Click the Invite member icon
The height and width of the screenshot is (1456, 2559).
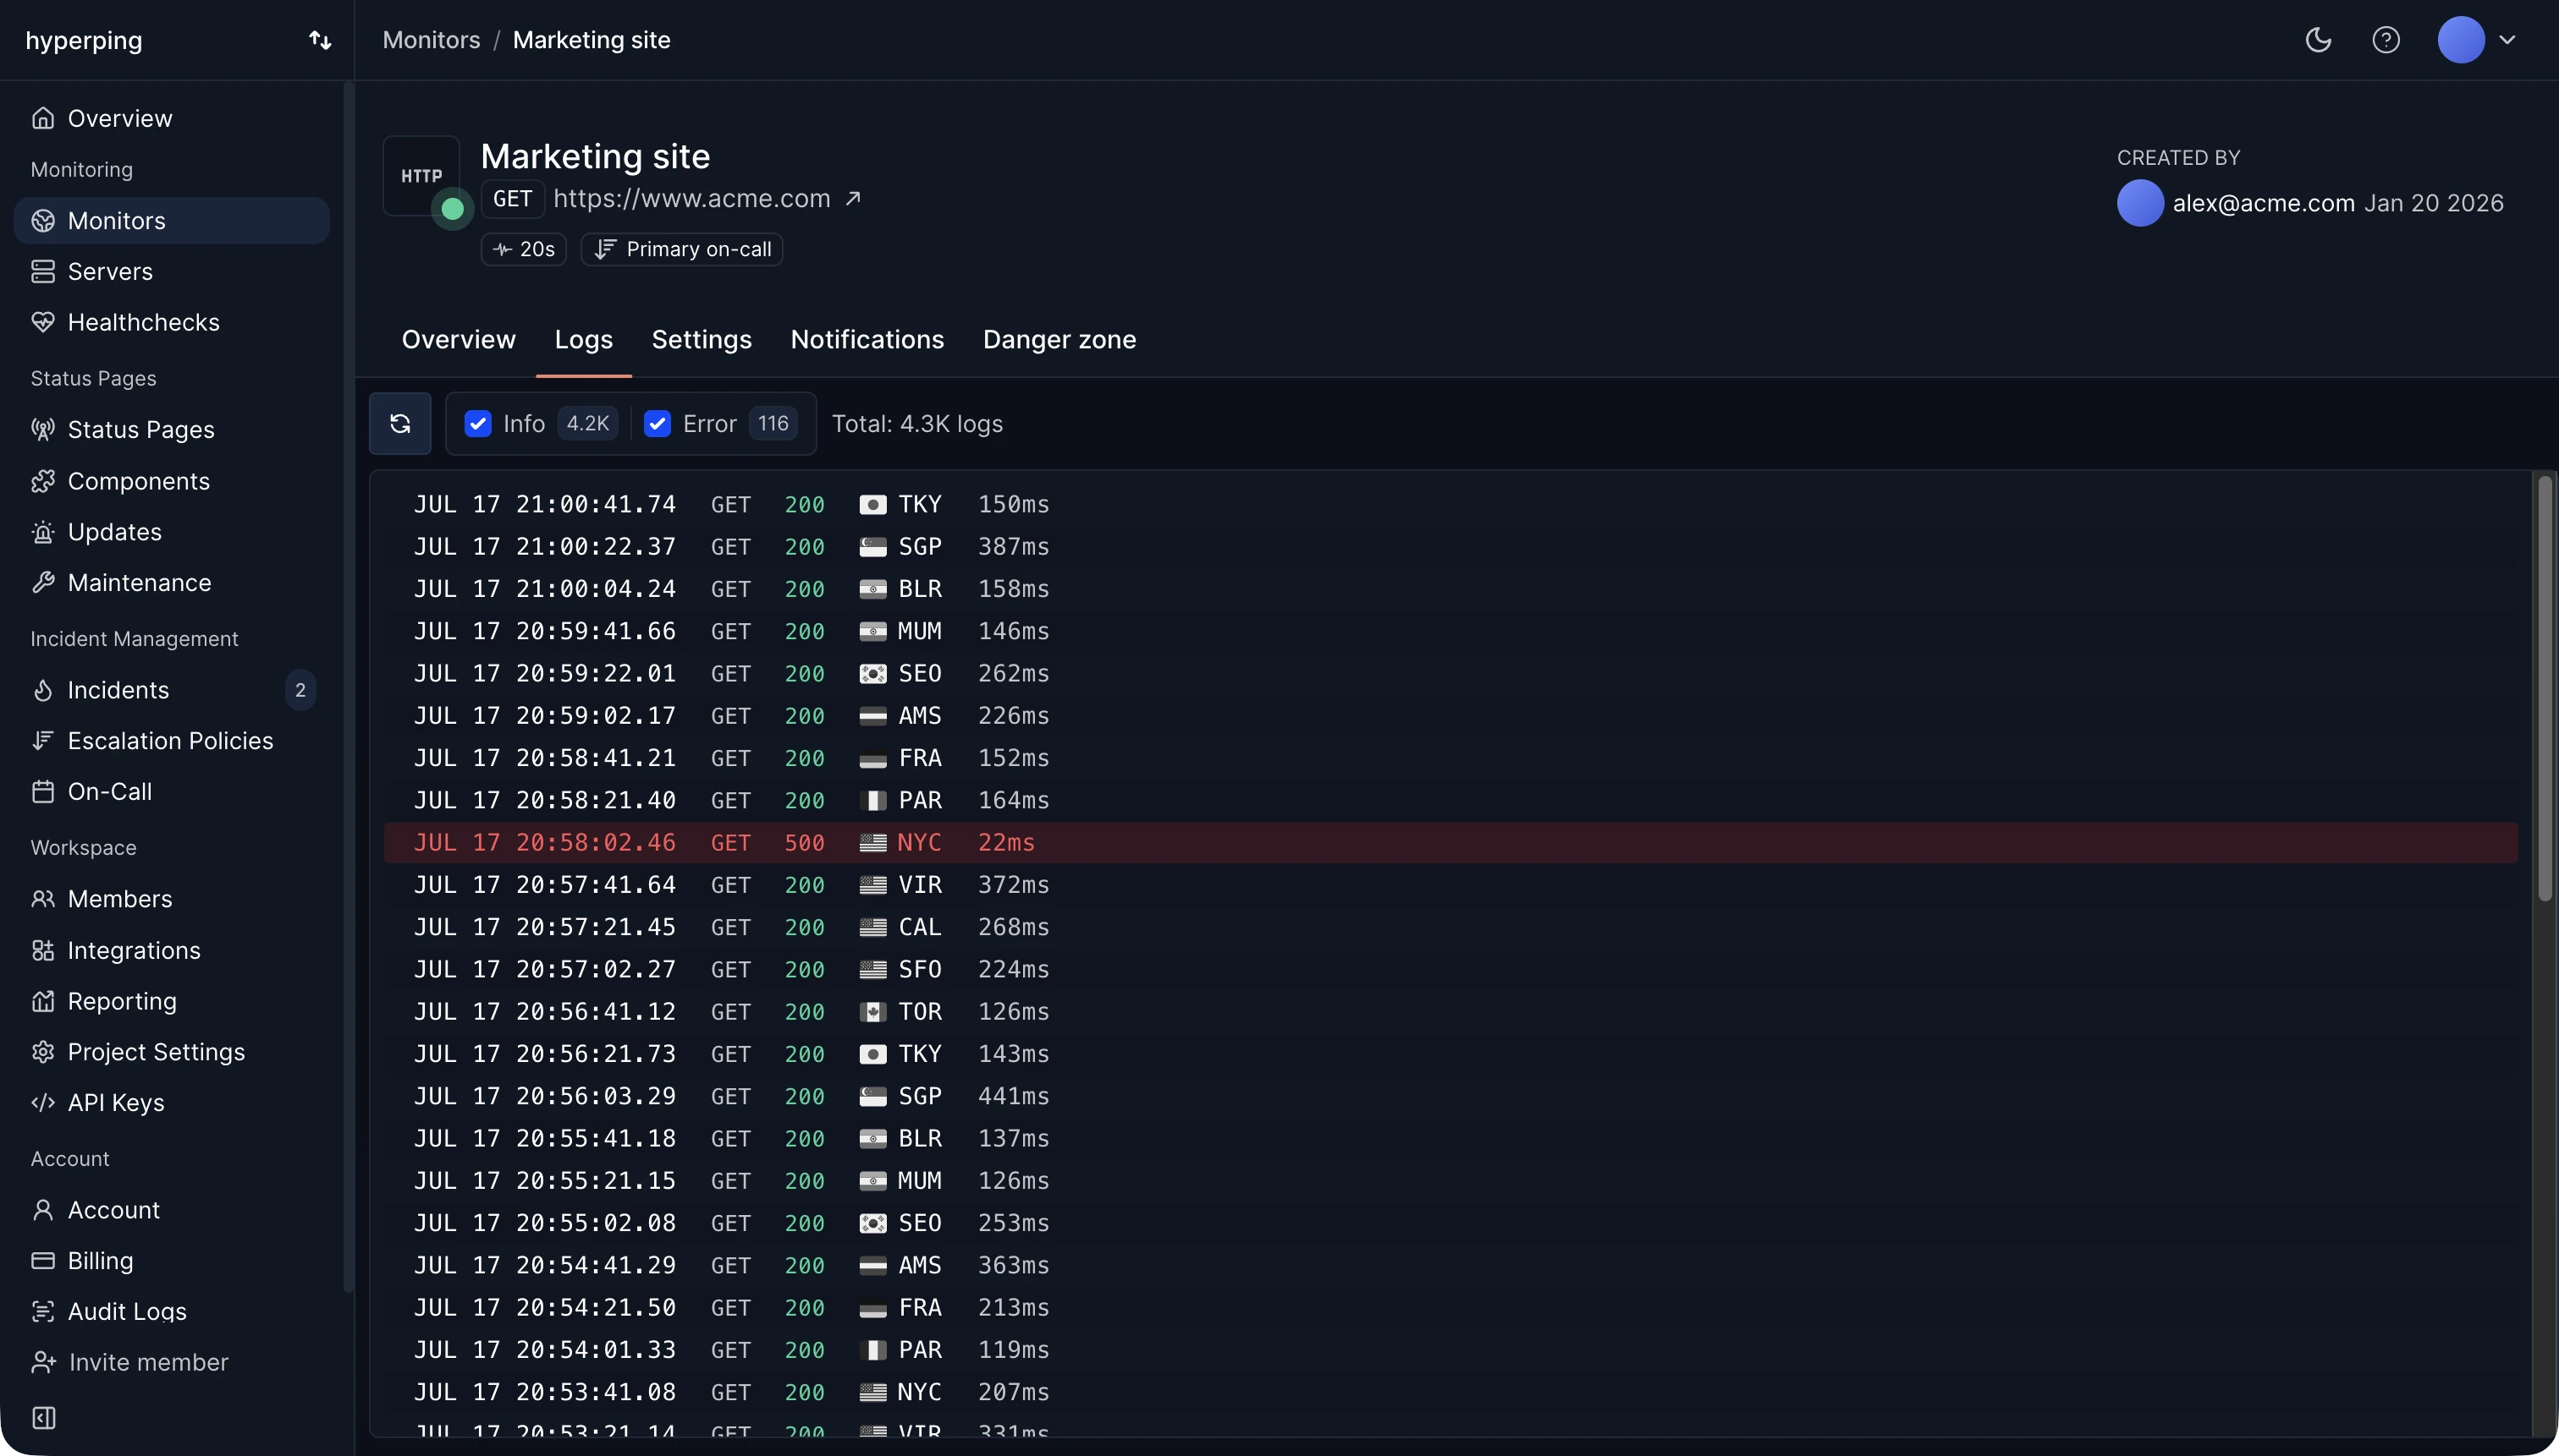(43, 1362)
